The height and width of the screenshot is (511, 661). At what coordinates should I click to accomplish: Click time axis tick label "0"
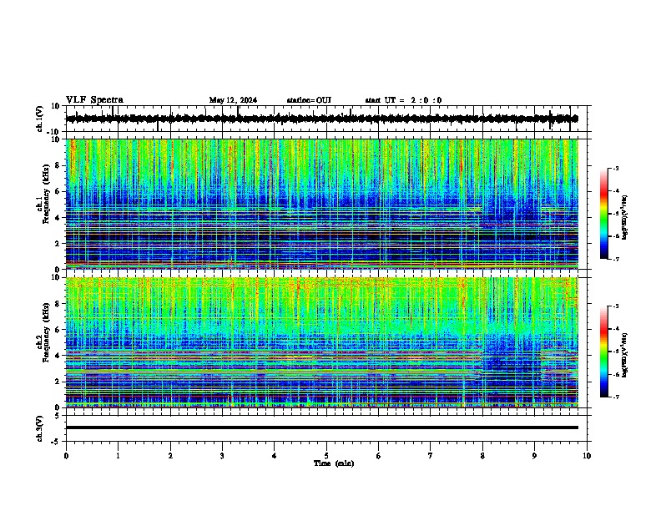pyautogui.click(x=66, y=456)
